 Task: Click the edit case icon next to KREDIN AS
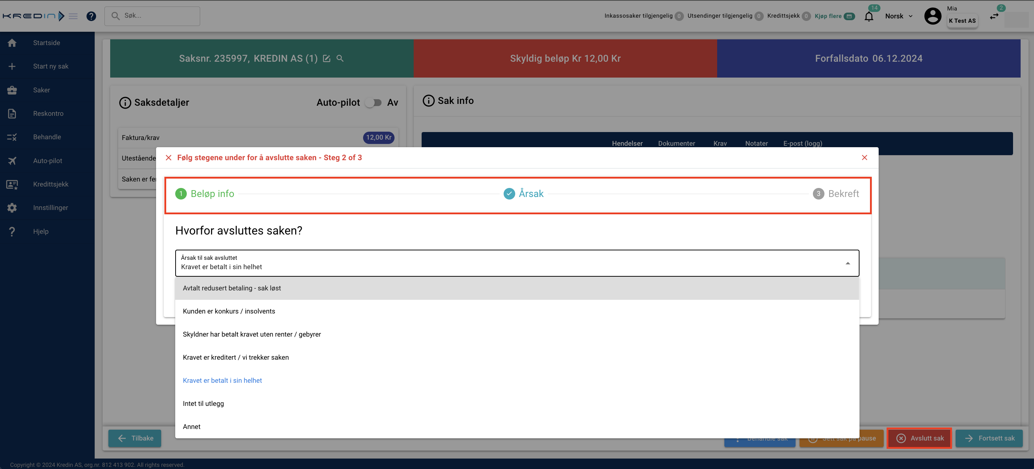[x=327, y=58]
